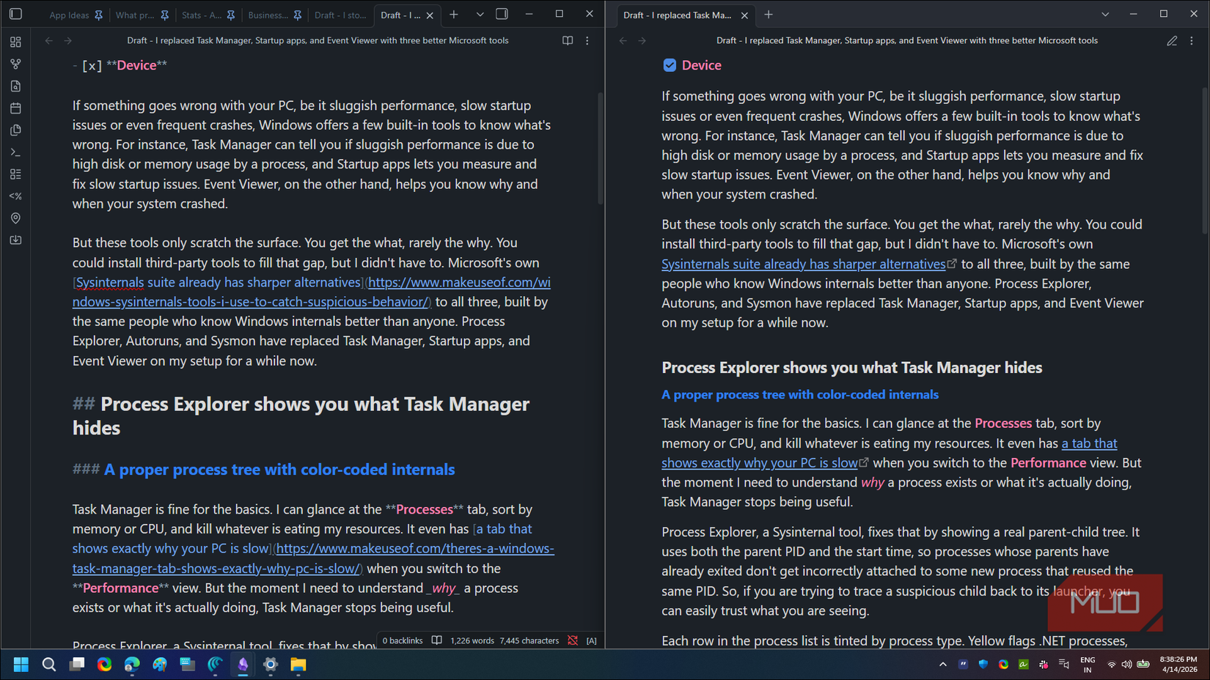Select the 'Draft - I replaced Task Ma...' tab in right window
Viewport: 1210px width, 680px height.
coord(677,15)
